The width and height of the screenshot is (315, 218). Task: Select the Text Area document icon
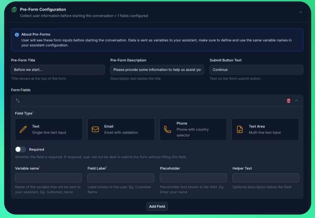(240, 128)
